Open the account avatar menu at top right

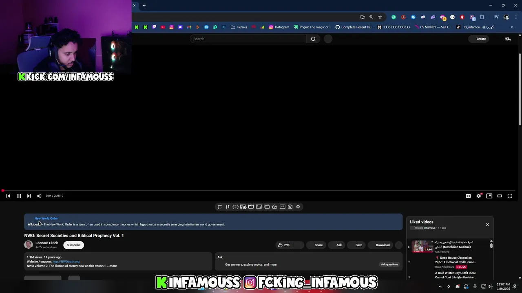click(x=508, y=39)
